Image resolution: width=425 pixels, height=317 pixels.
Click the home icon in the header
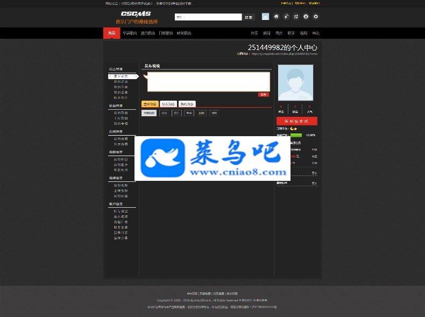point(276,17)
